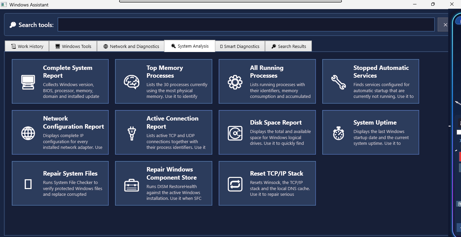Click the magnifier icon beside Search tools
This screenshot has width=461, height=237.
(x=13, y=25)
